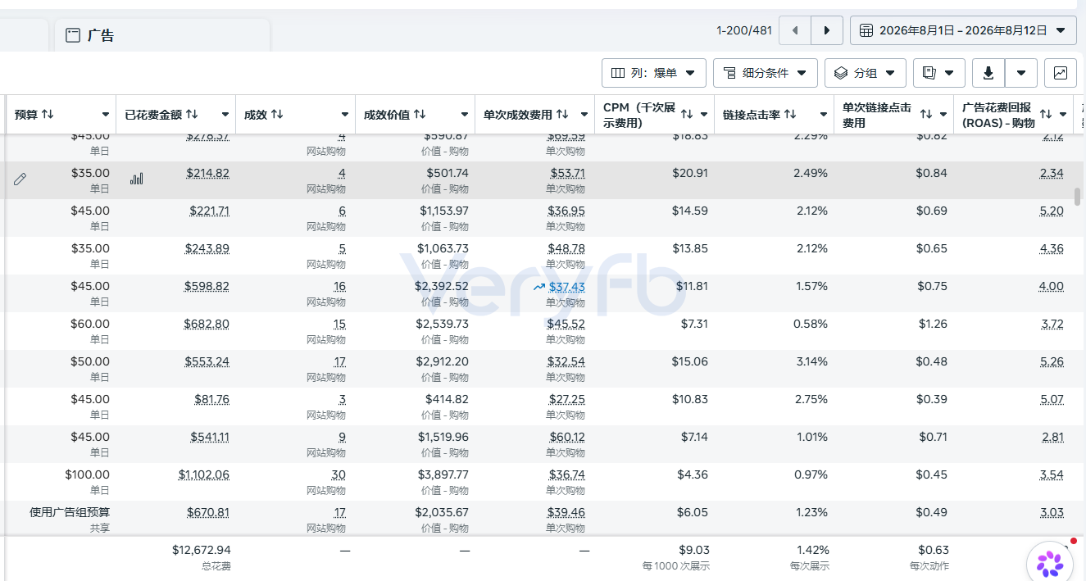The width and height of the screenshot is (1086, 581).
Task: Sort by 单次链接点击费用 column
Action: [x=926, y=114]
